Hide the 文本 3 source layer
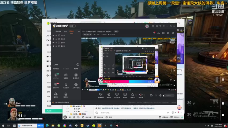 [53, 39]
